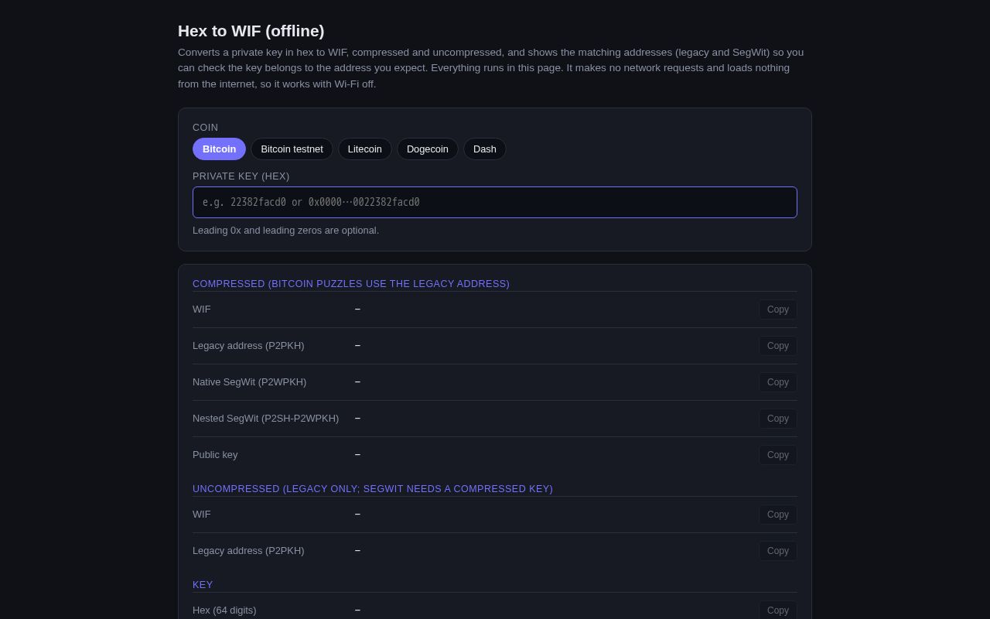The width and height of the screenshot is (990, 619).
Task: Click the "PRIVATE KEY (HEX)" label
Action: pyautogui.click(x=241, y=176)
